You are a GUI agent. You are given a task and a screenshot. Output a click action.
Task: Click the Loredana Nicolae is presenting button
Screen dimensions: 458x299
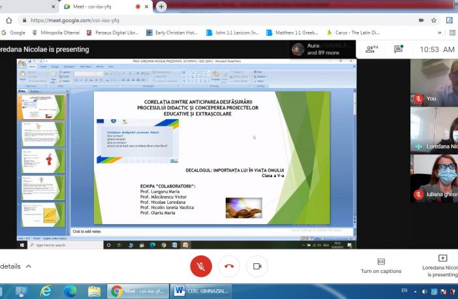pyautogui.click(x=440, y=266)
